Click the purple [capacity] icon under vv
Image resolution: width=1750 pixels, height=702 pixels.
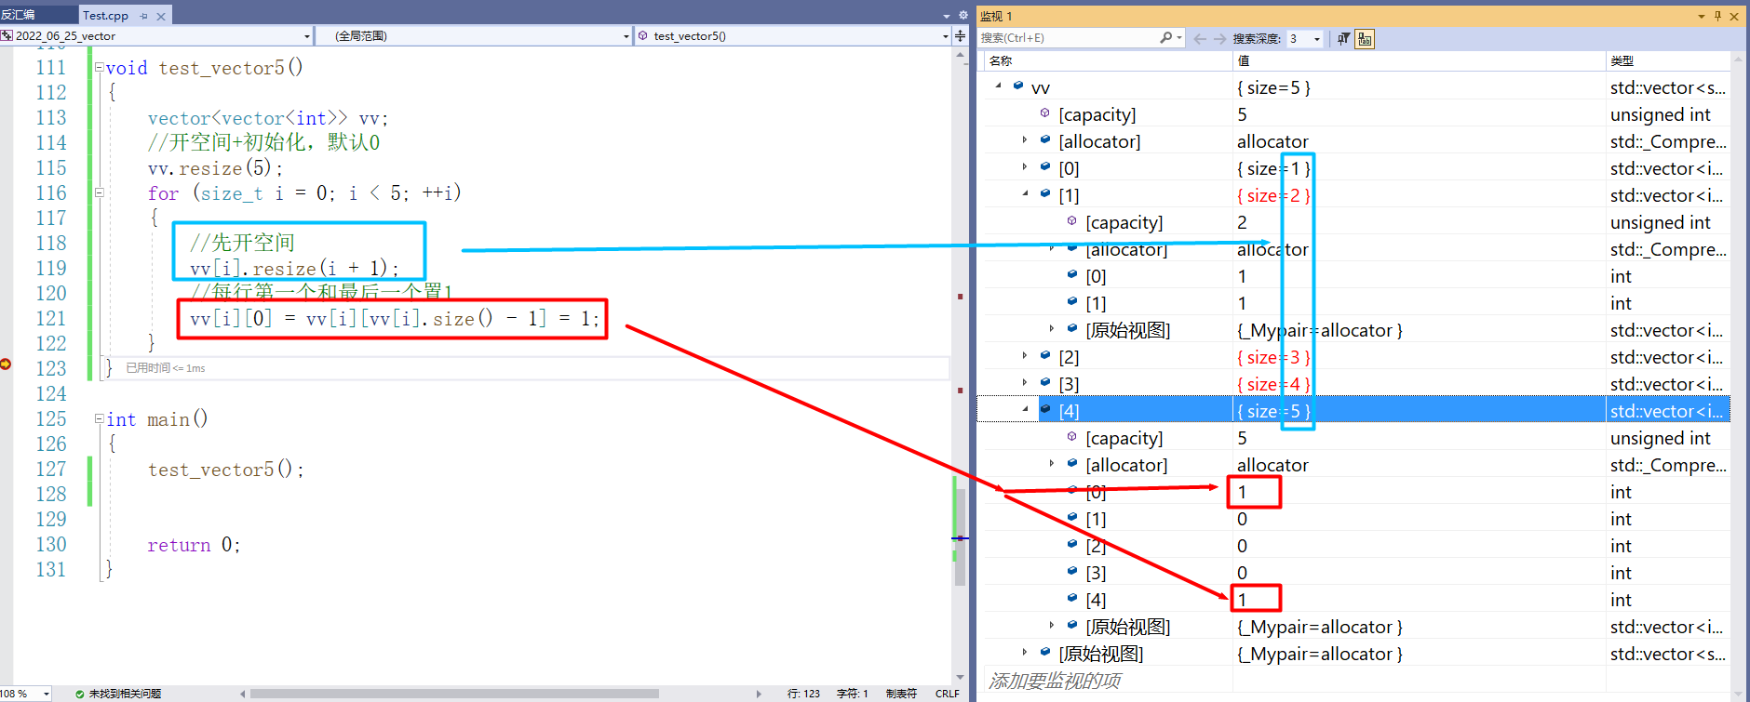pos(1045,113)
